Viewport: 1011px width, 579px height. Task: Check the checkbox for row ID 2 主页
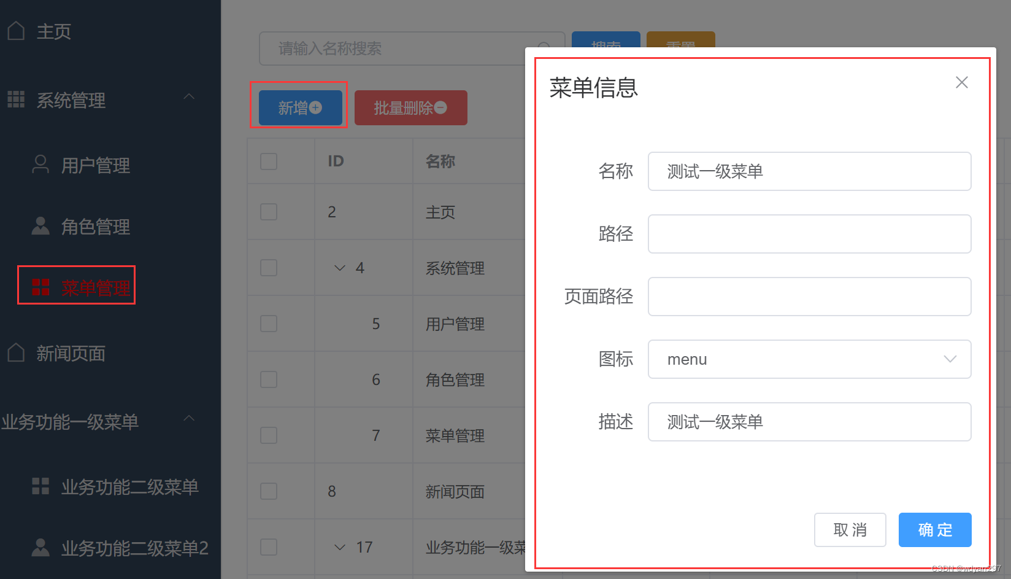269,211
